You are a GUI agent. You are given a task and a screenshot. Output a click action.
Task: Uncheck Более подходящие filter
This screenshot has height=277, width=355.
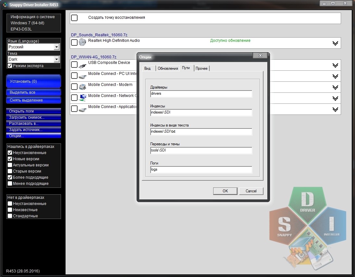[10, 177]
